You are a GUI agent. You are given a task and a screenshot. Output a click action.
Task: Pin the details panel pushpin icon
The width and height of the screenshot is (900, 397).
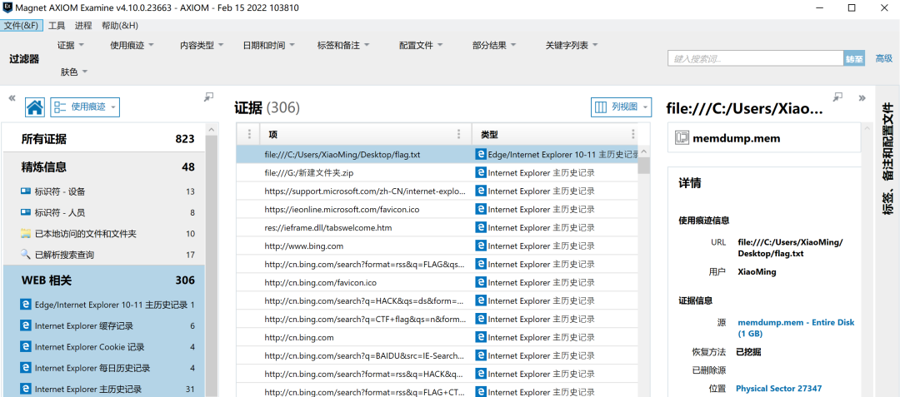pyautogui.click(x=838, y=97)
